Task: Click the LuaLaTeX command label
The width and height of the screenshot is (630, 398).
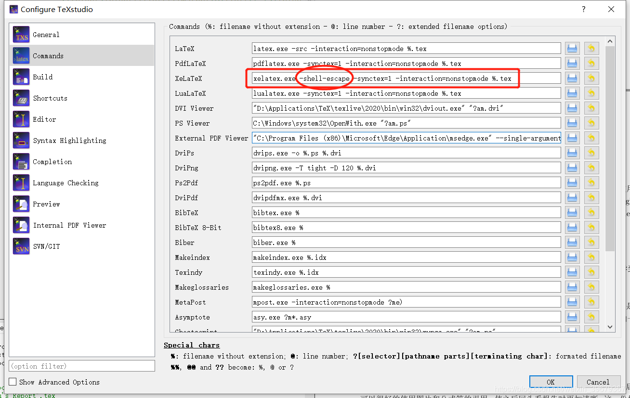Action: [x=190, y=93]
